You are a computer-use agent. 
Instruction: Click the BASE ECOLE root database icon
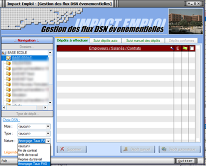click(x=4, y=53)
